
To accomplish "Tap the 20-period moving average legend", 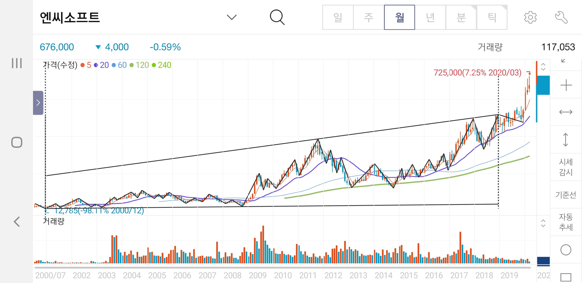I will click(101, 65).
